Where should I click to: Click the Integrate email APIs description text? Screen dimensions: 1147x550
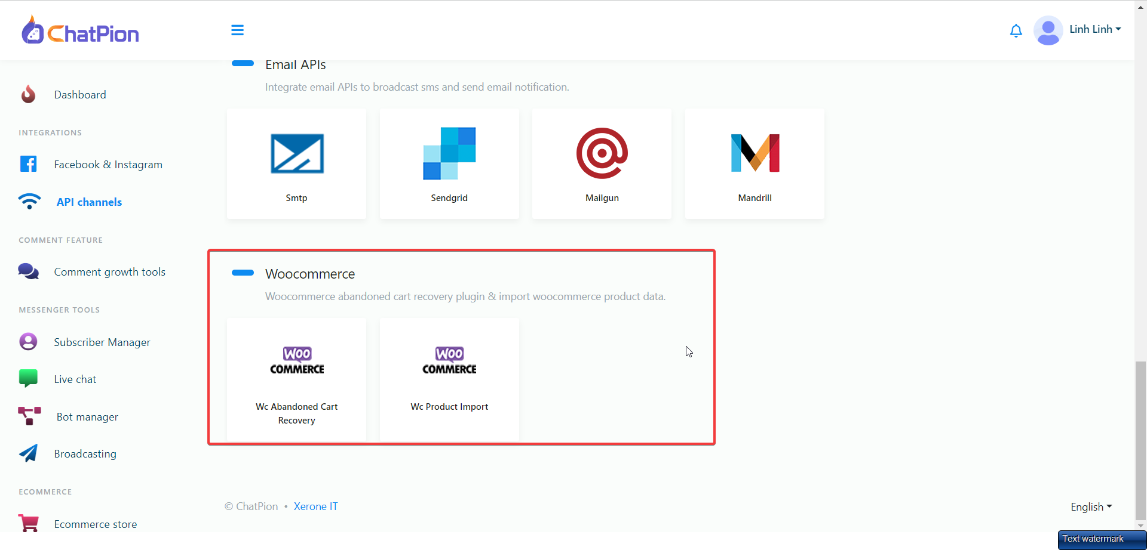point(417,87)
